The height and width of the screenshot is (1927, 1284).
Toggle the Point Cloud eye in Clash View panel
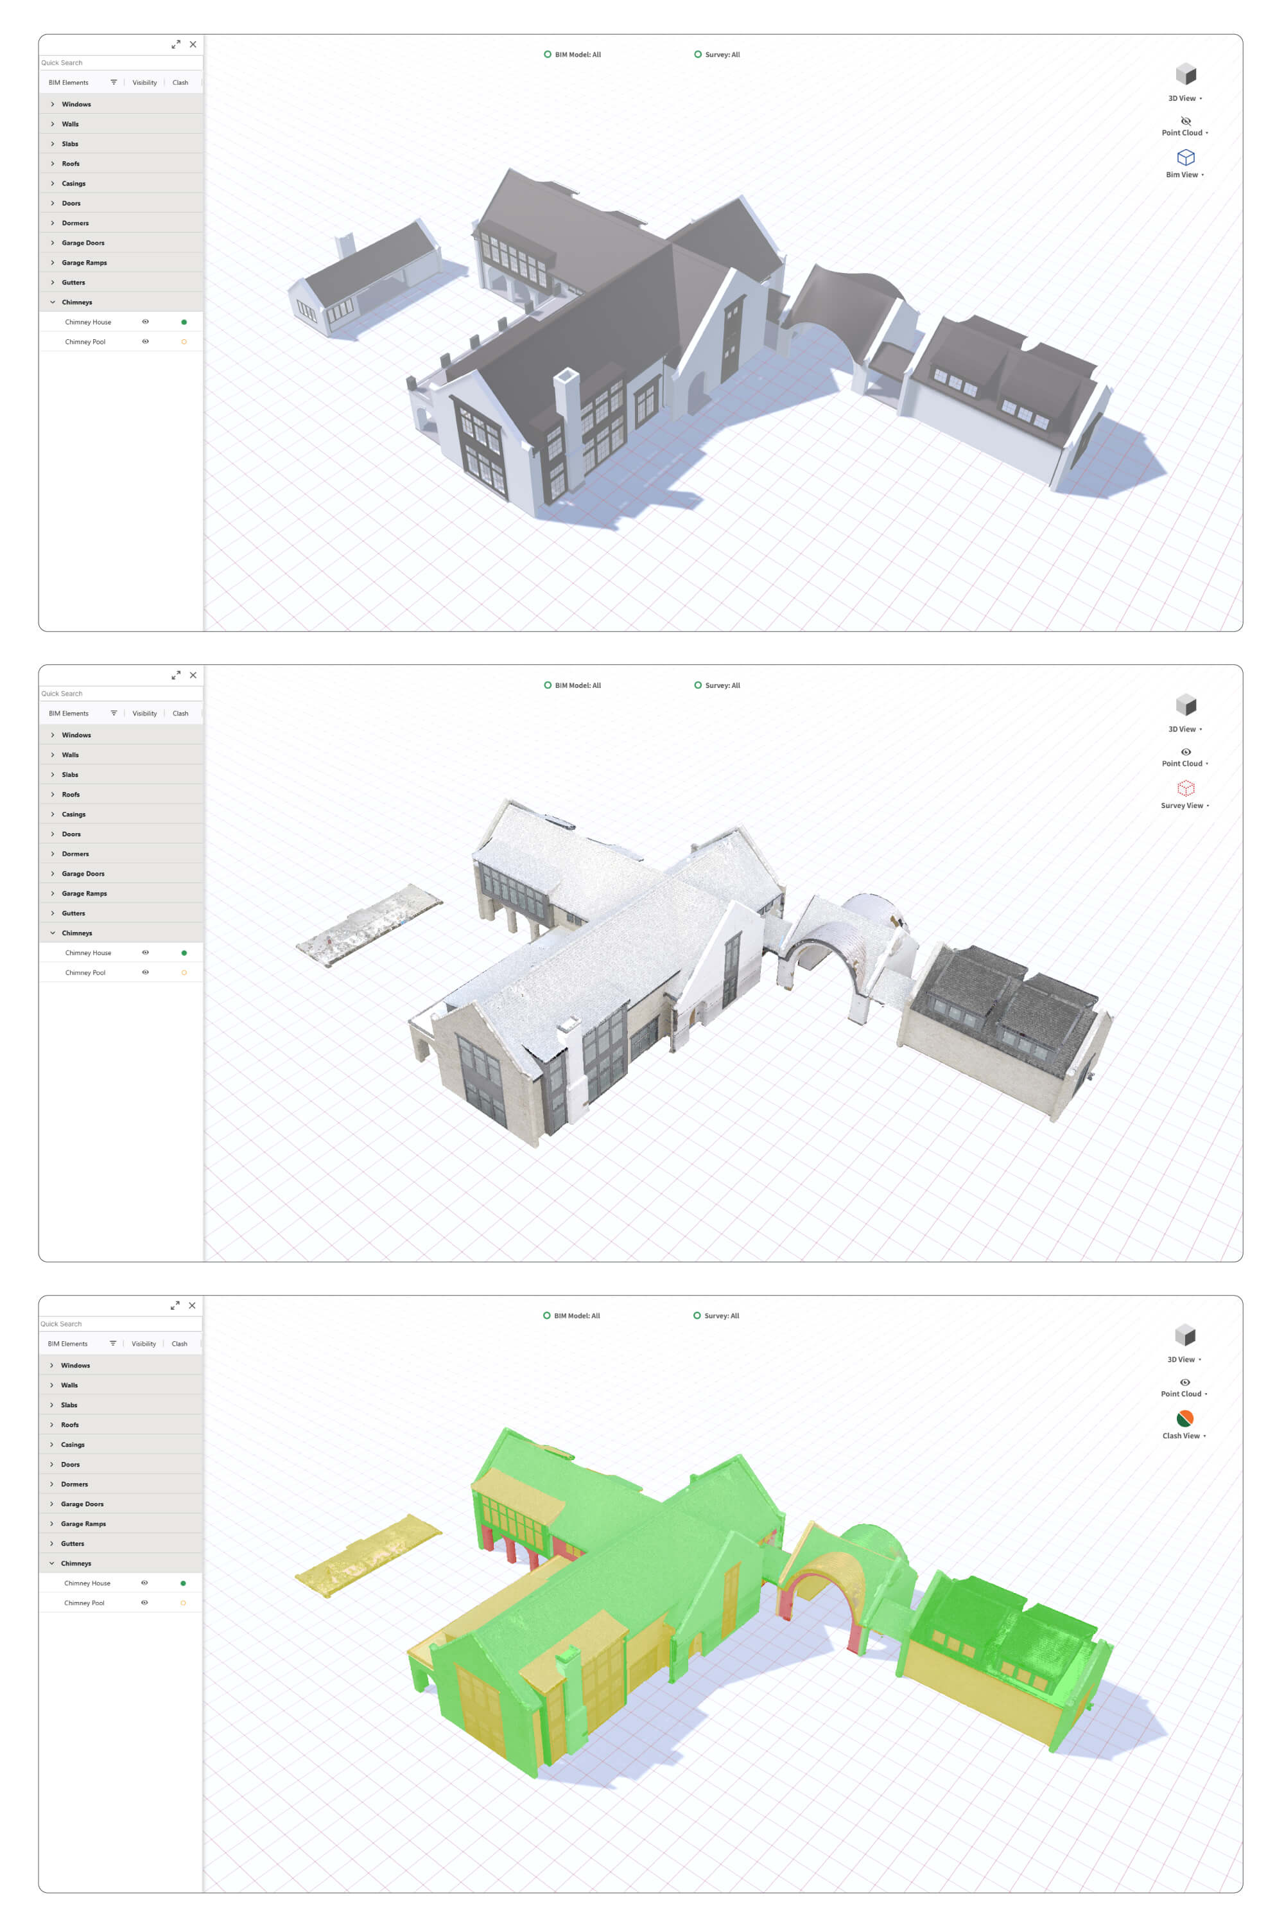[1185, 1382]
